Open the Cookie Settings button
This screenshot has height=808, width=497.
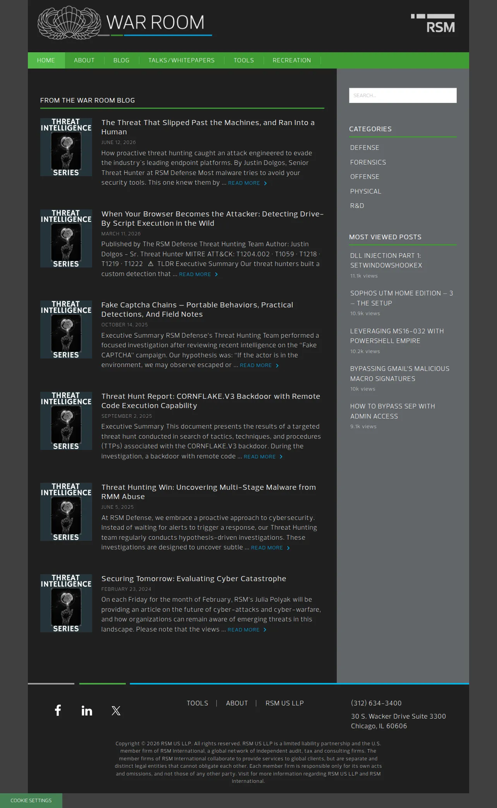pos(31,801)
